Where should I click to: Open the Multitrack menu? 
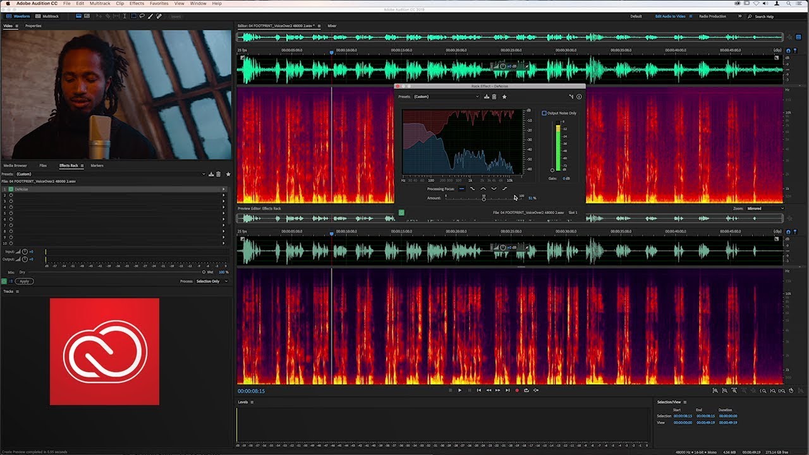(x=100, y=4)
